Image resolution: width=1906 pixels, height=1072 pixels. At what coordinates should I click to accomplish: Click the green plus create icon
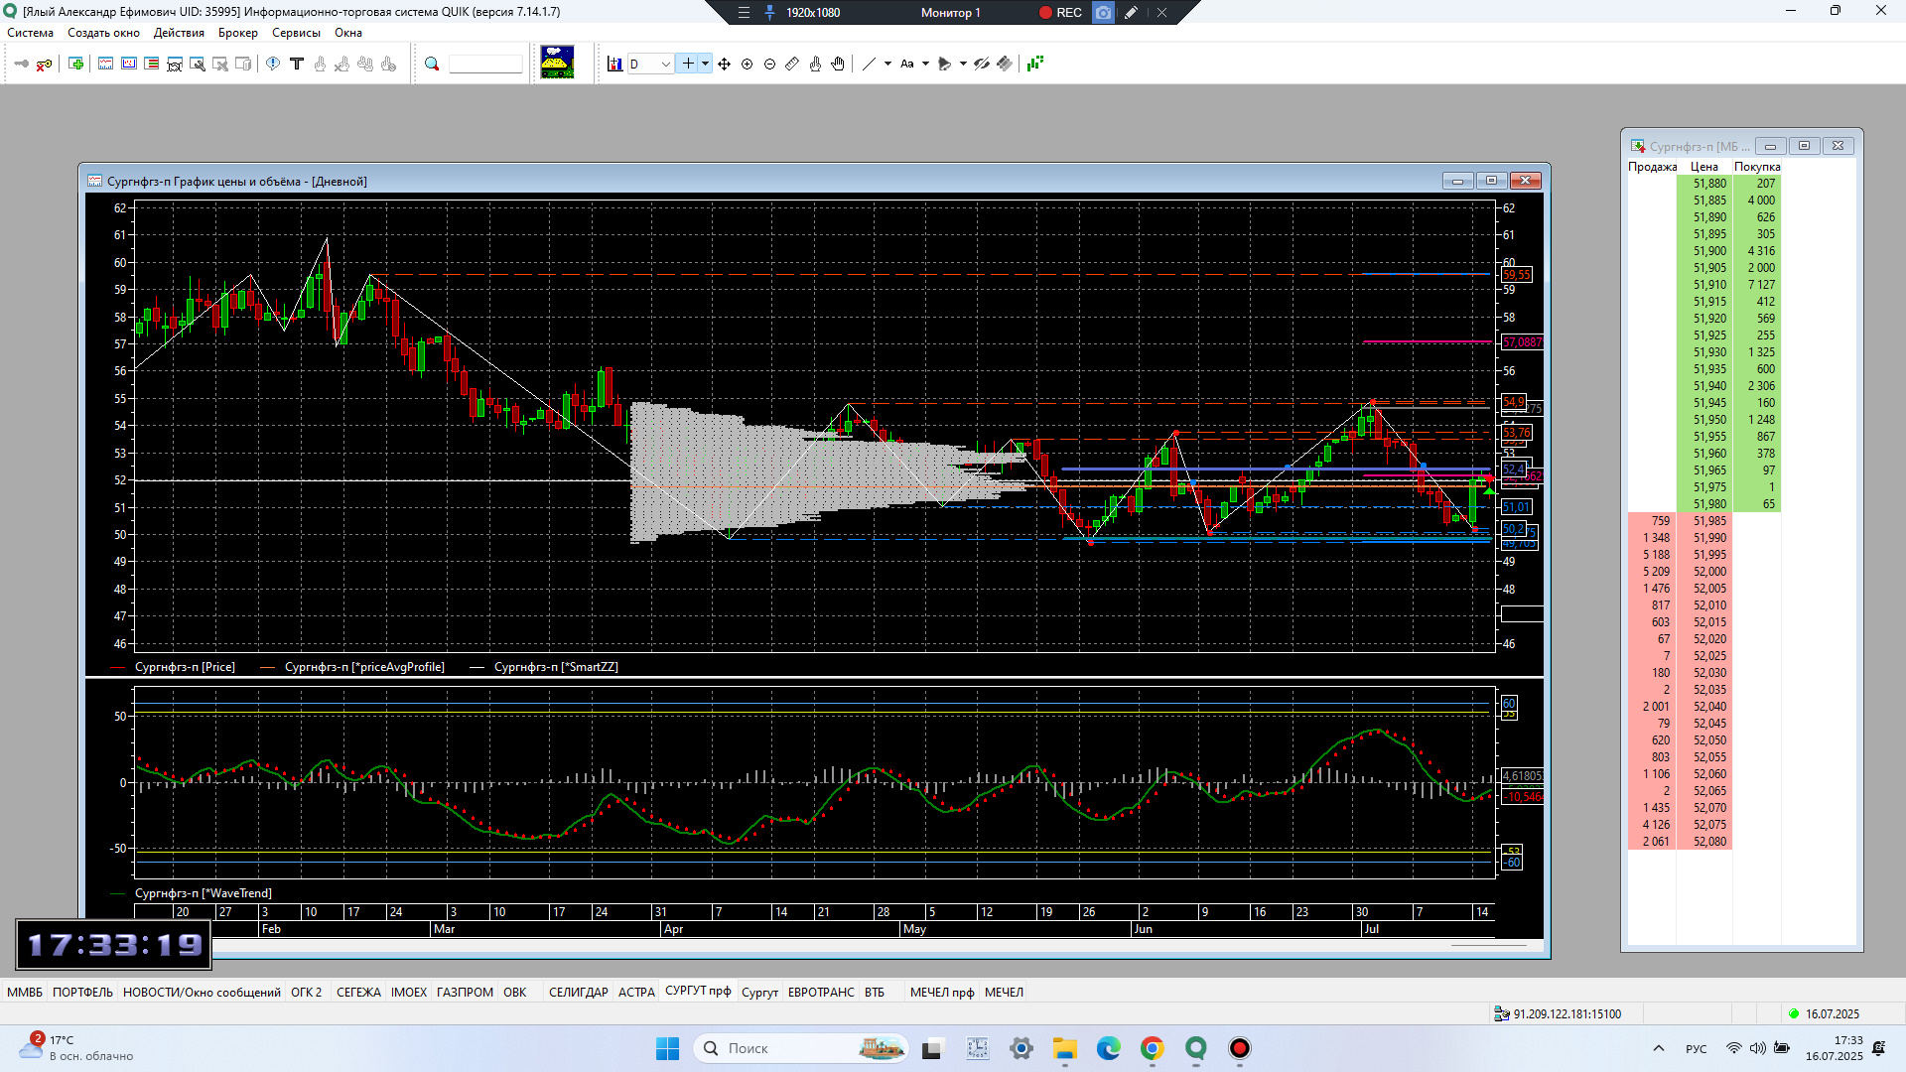point(75,64)
